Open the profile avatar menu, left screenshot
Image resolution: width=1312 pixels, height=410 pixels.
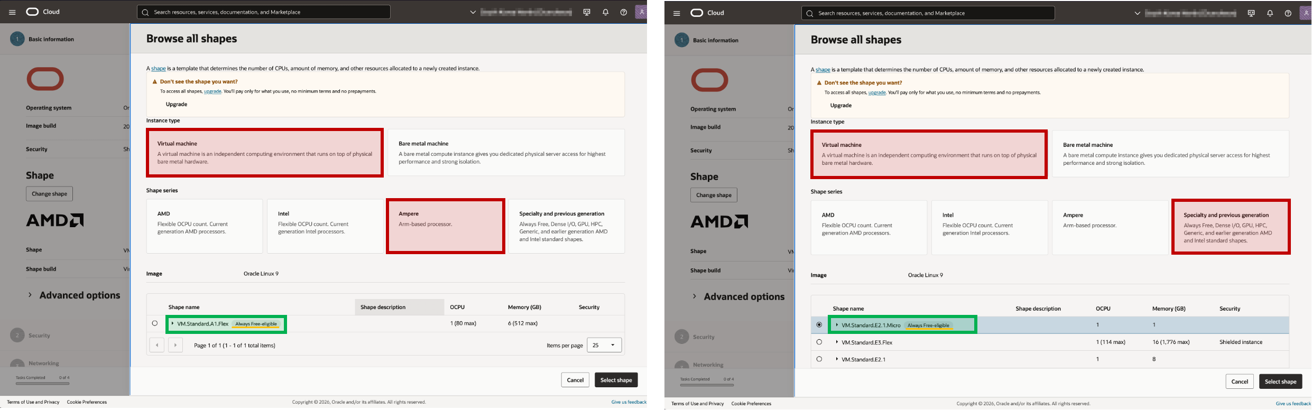pos(641,12)
